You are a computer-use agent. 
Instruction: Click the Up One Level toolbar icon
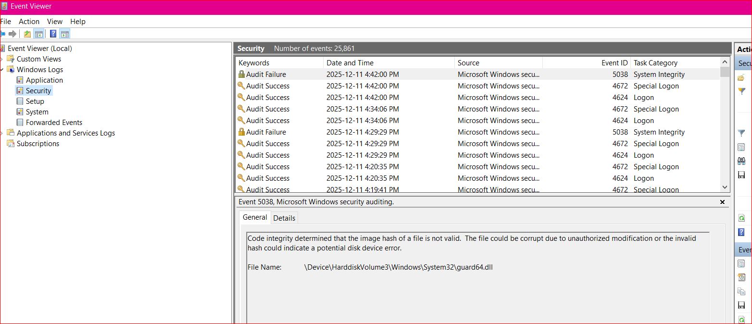(x=27, y=34)
